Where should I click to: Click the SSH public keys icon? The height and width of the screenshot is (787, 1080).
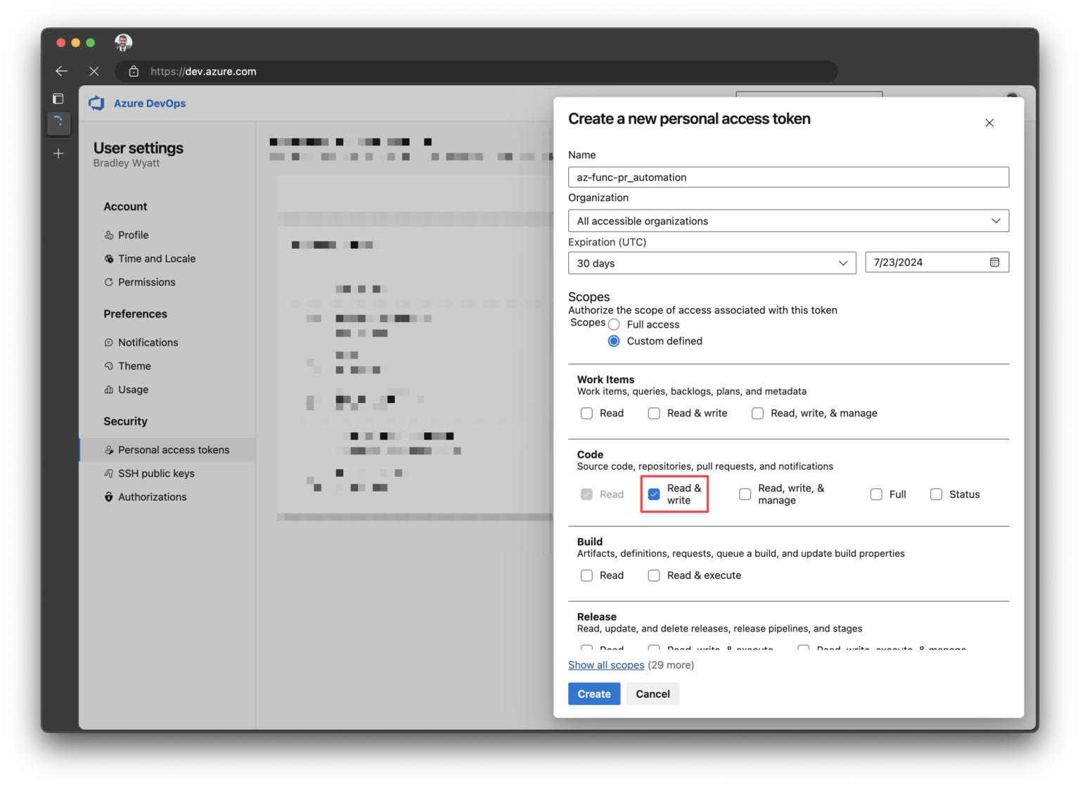109,473
